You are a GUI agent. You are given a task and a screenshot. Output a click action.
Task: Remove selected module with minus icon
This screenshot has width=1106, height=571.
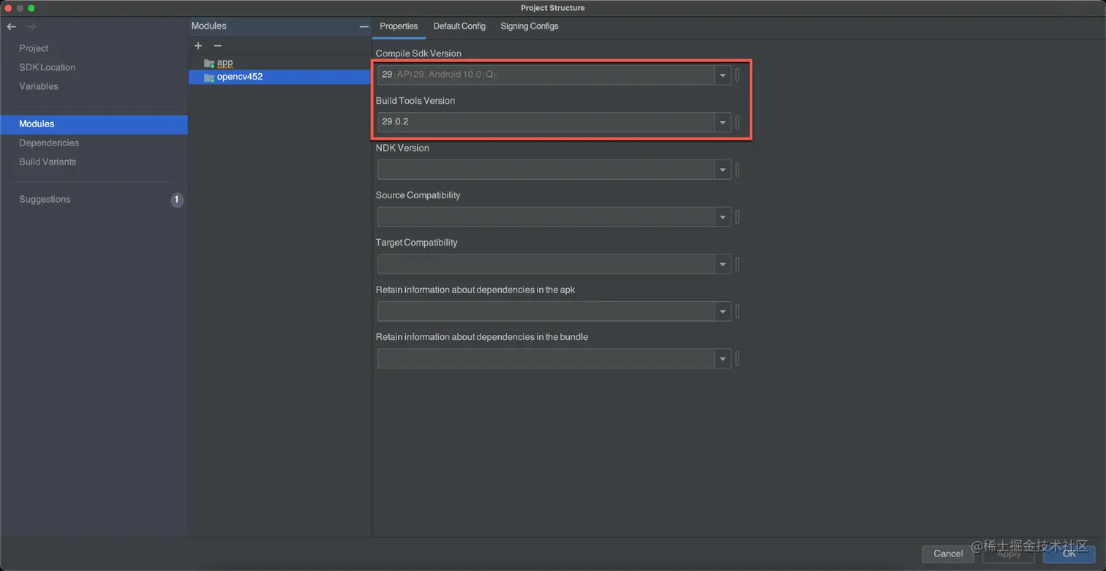[x=217, y=45]
